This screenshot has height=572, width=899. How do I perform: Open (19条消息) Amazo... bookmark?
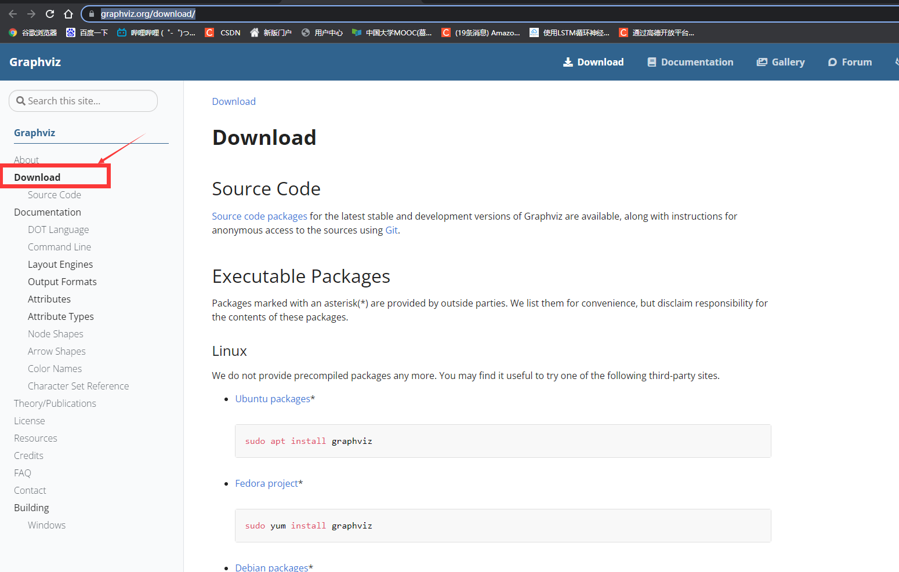[x=481, y=32]
